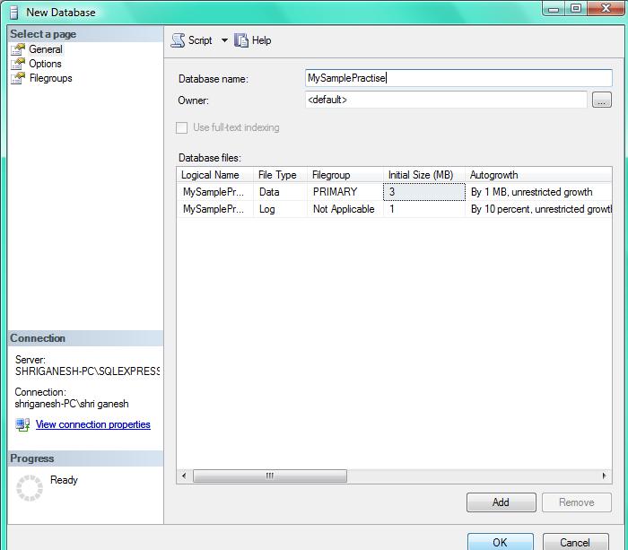Click the File Type column header
The width and height of the screenshot is (628, 550).
[x=280, y=175]
